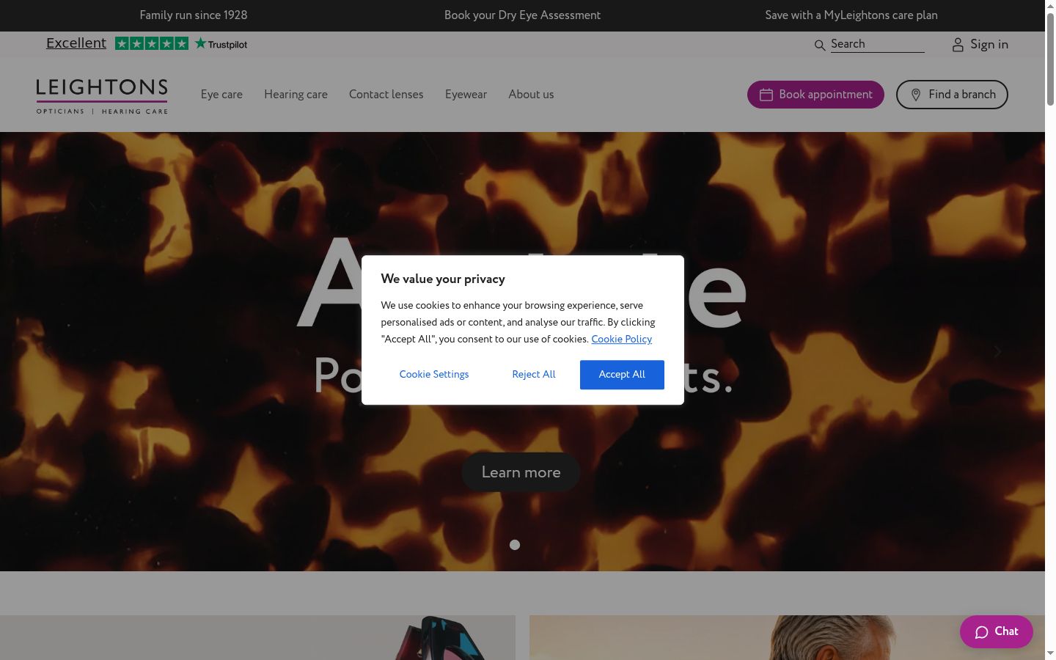The image size is (1056, 660).
Task: Open the Contact lenses menu
Action: click(x=386, y=95)
